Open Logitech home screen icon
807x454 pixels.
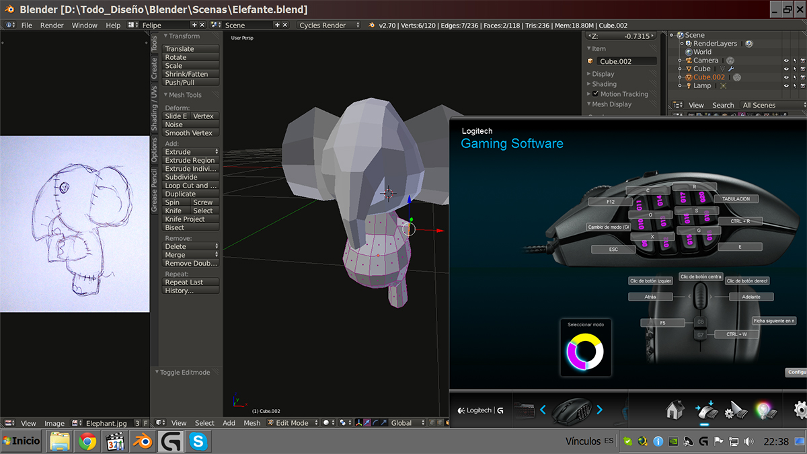pyautogui.click(x=675, y=410)
